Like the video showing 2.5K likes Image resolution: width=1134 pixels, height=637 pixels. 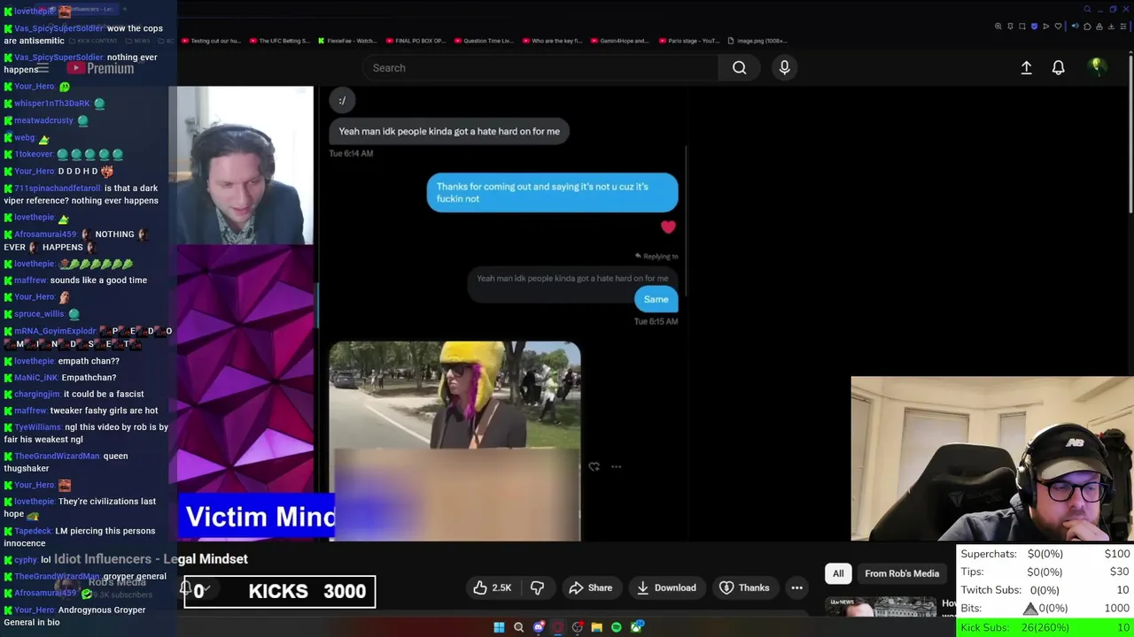[492, 587]
